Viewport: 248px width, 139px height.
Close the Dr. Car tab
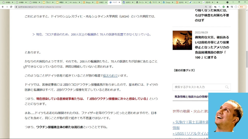[146, 2]
